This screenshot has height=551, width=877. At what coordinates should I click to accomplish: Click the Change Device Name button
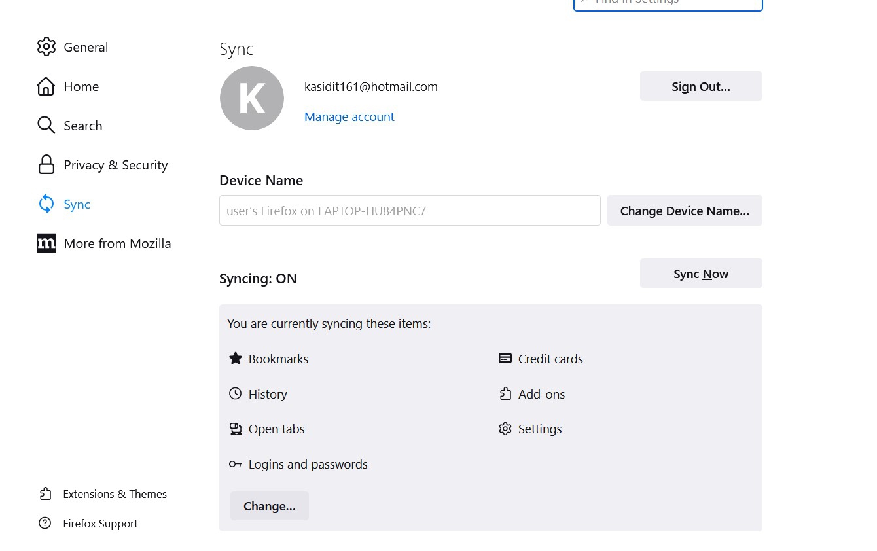pyautogui.click(x=685, y=211)
